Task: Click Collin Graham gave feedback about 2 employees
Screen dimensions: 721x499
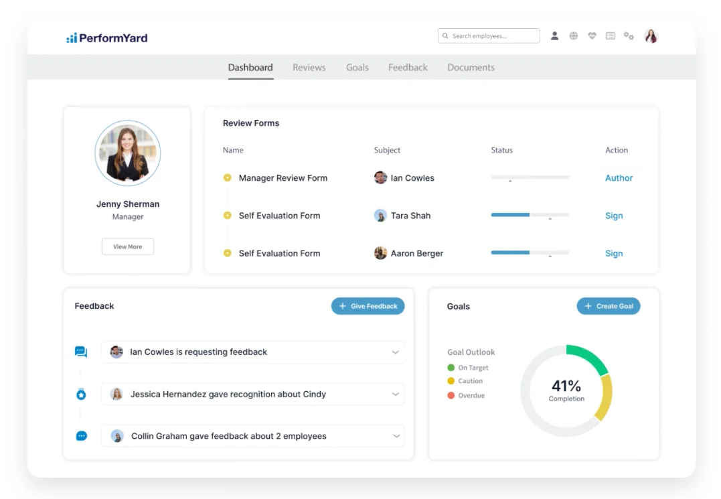Action: [x=229, y=436]
